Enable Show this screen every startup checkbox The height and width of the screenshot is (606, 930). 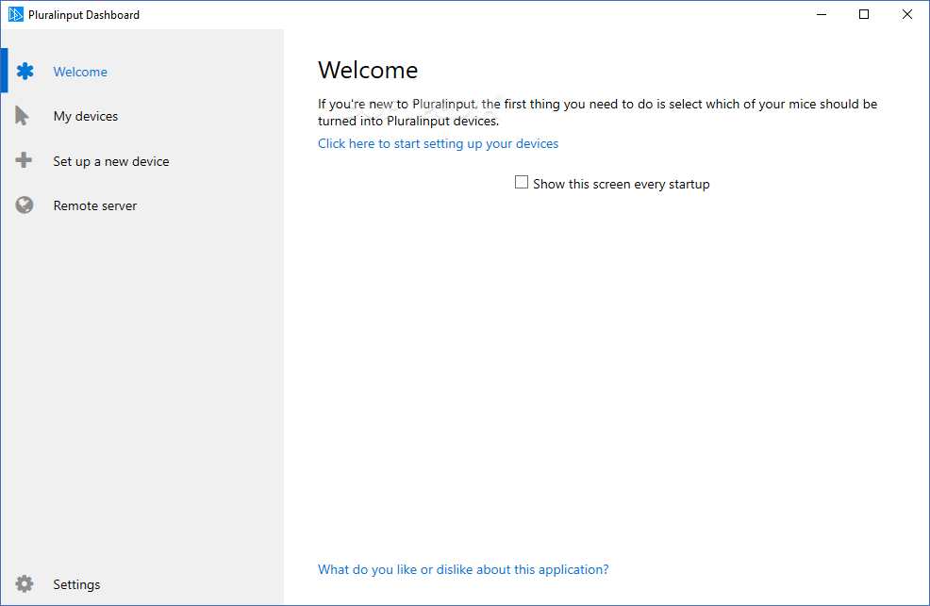point(522,183)
